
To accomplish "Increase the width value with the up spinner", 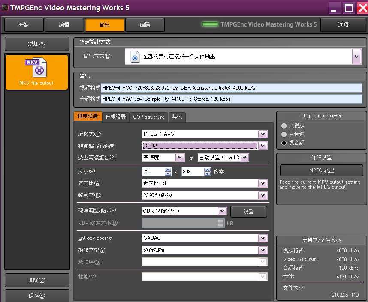I will pos(168,170).
